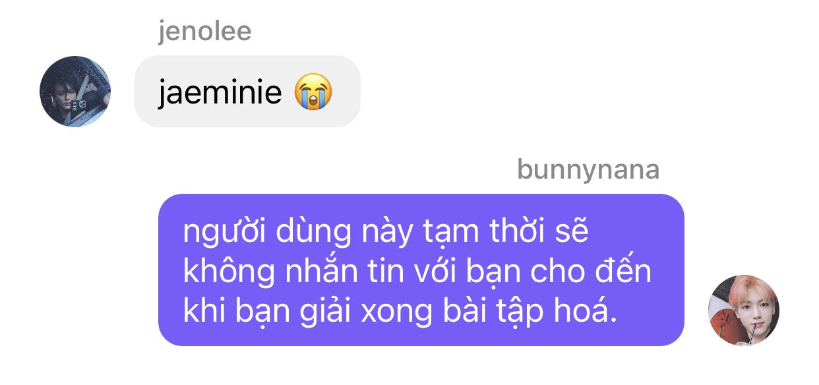819x385 pixels.
Task: Click the line starting with khi bạn
Action: pyautogui.click(x=400, y=311)
